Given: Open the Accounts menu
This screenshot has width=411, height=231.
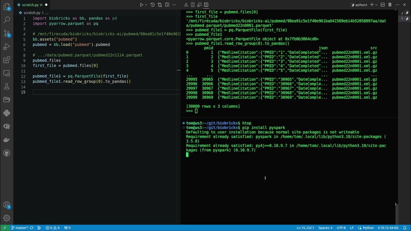Looking at the screenshot, I should point(6,205).
